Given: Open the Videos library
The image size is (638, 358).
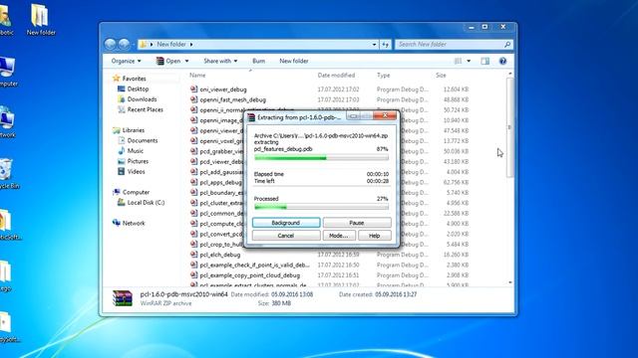Looking at the screenshot, I should (x=136, y=172).
